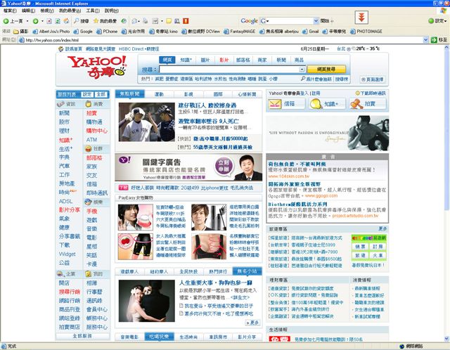Select the 部落格 search tab
450x350 pixels.
(243, 60)
